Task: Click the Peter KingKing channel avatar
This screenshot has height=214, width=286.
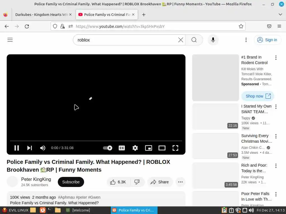Action: 12,181
